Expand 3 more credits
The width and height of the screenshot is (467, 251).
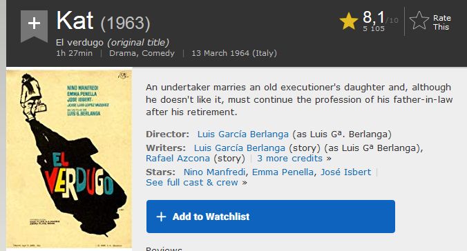coord(289,158)
